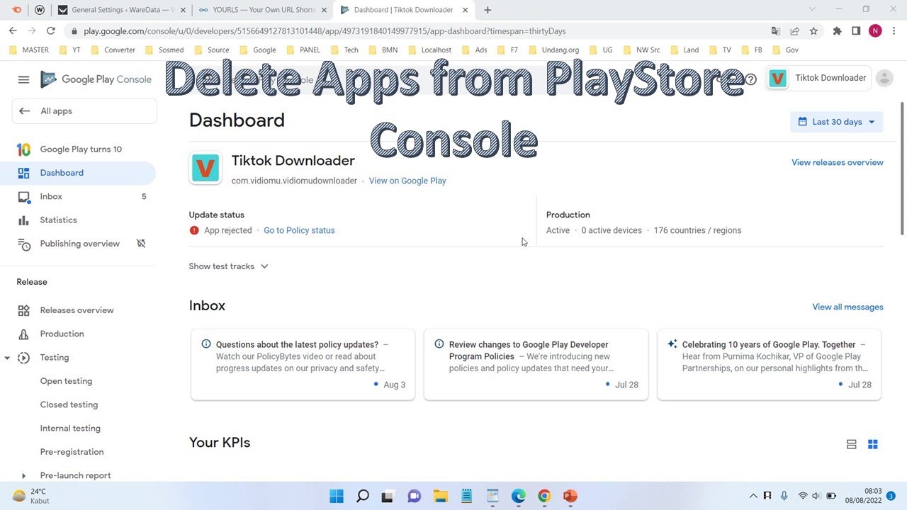The width and height of the screenshot is (907, 510).
Task: Click Go to Policy status link
Action: point(299,230)
